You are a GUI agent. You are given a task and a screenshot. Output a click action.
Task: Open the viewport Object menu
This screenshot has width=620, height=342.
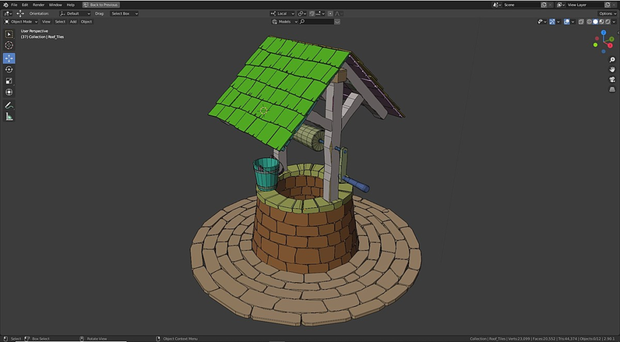pos(86,22)
